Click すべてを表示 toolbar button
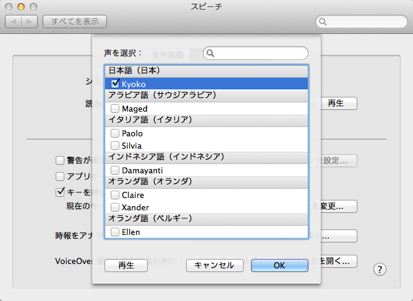Screen dimensions: 413x301 click(x=75, y=22)
